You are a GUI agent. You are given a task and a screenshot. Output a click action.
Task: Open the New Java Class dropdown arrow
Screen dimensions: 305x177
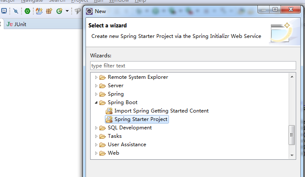67,11
